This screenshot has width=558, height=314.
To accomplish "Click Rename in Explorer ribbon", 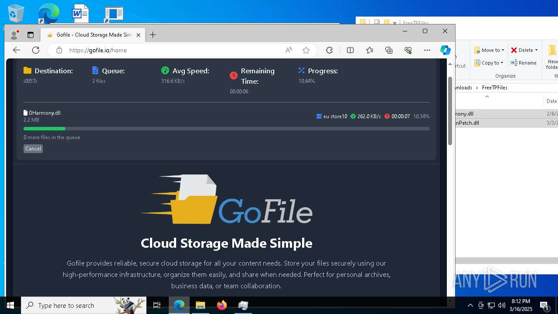I will [x=524, y=63].
